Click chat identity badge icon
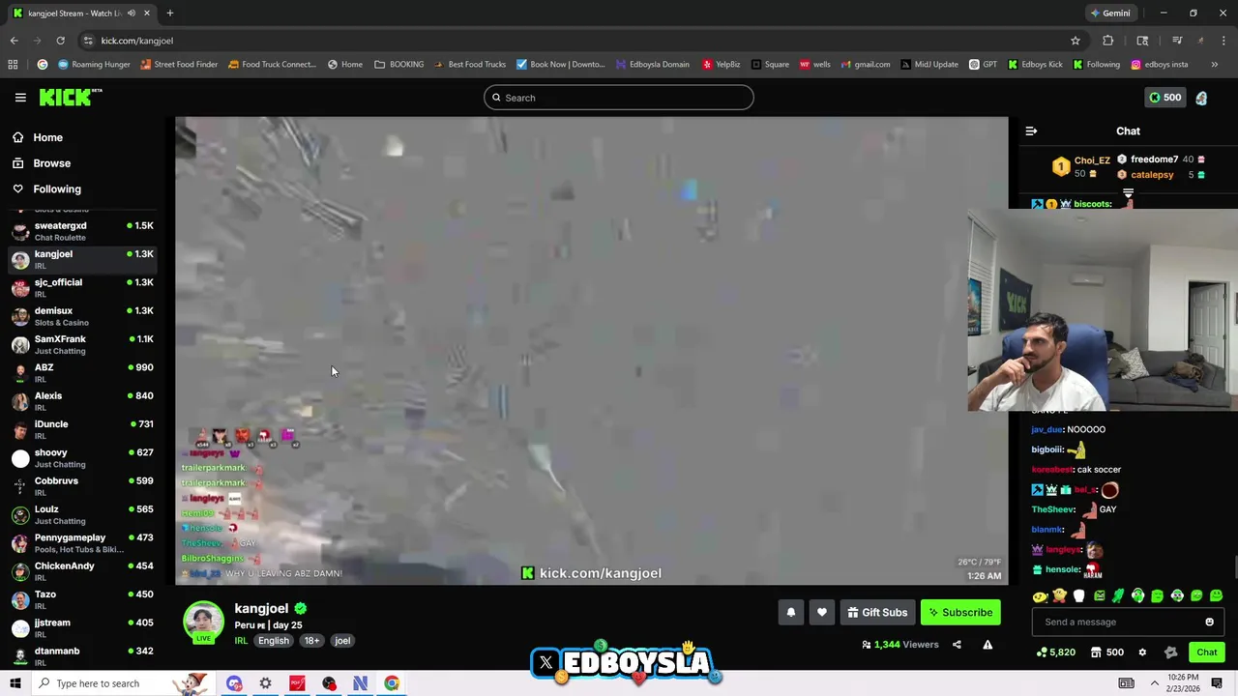This screenshot has width=1238, height=696. (x=1171, y=652)
